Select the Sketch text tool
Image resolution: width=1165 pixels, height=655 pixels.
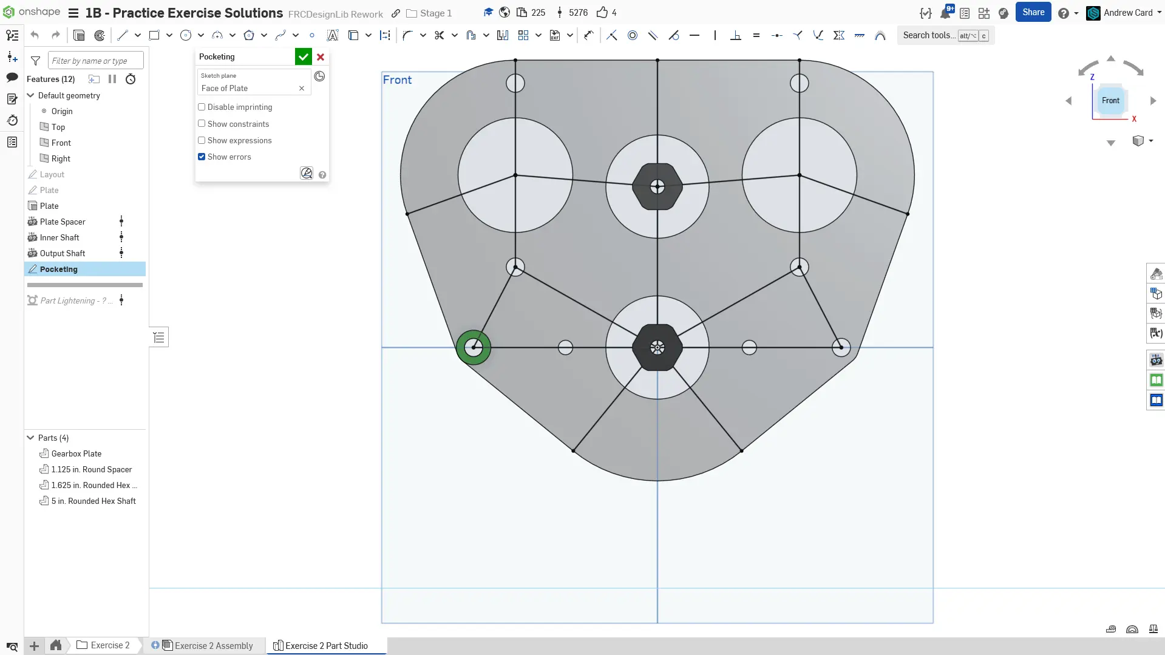[x=332, y=35]
